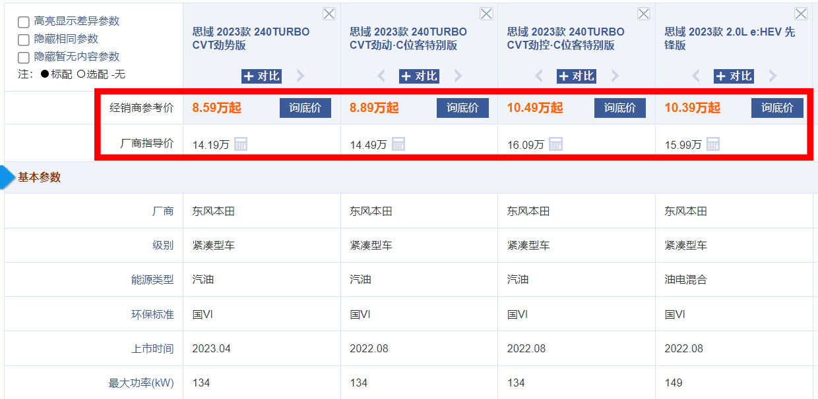Image resolution: width=818 pixels, height=399 pixels.
Task: Click the 厂商指导价 row label
Action: [x=147, y=144]
